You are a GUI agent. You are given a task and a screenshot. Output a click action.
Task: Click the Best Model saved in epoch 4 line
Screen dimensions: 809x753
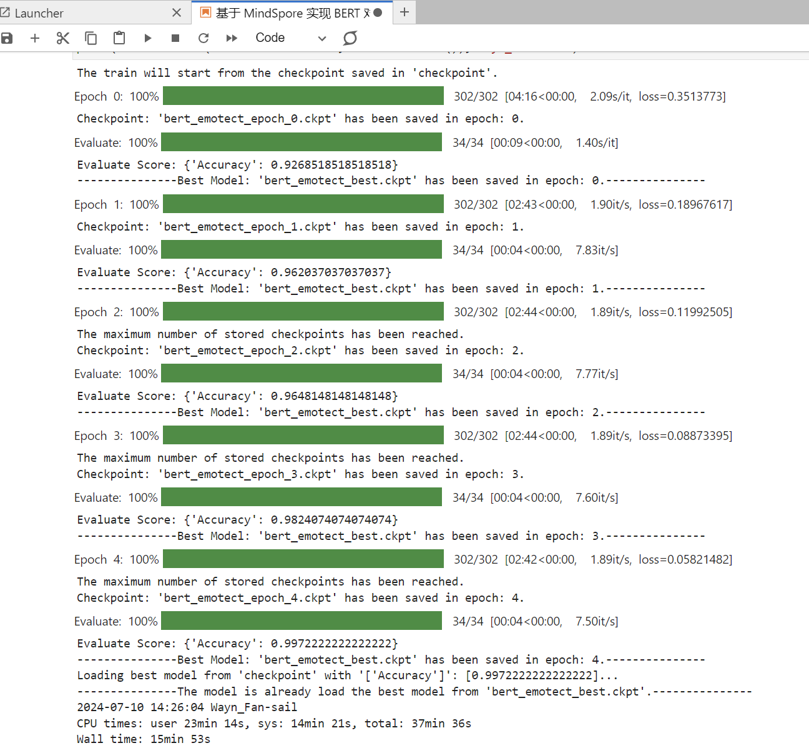pyautogui.click(x=391, y=660)
